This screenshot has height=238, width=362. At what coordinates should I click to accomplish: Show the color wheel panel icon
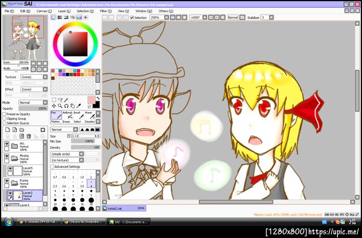[53, 17]
